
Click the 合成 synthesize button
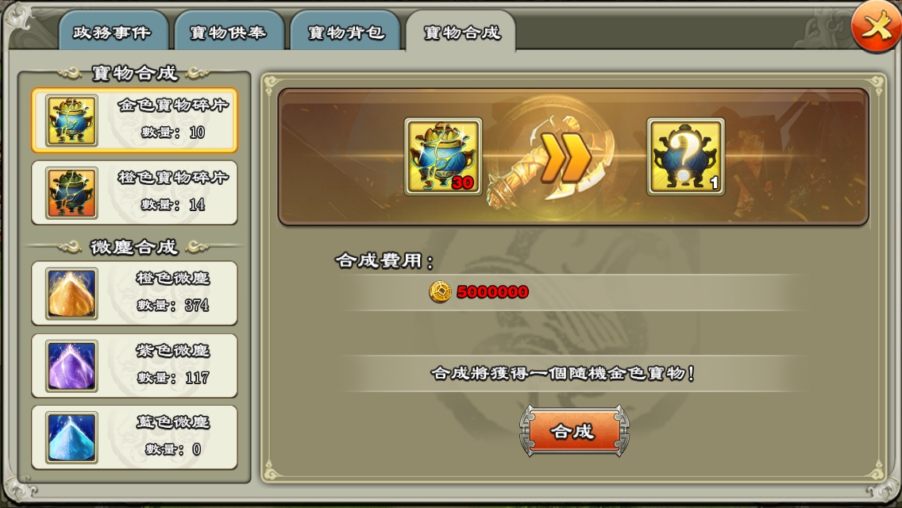tap(573, 431)
